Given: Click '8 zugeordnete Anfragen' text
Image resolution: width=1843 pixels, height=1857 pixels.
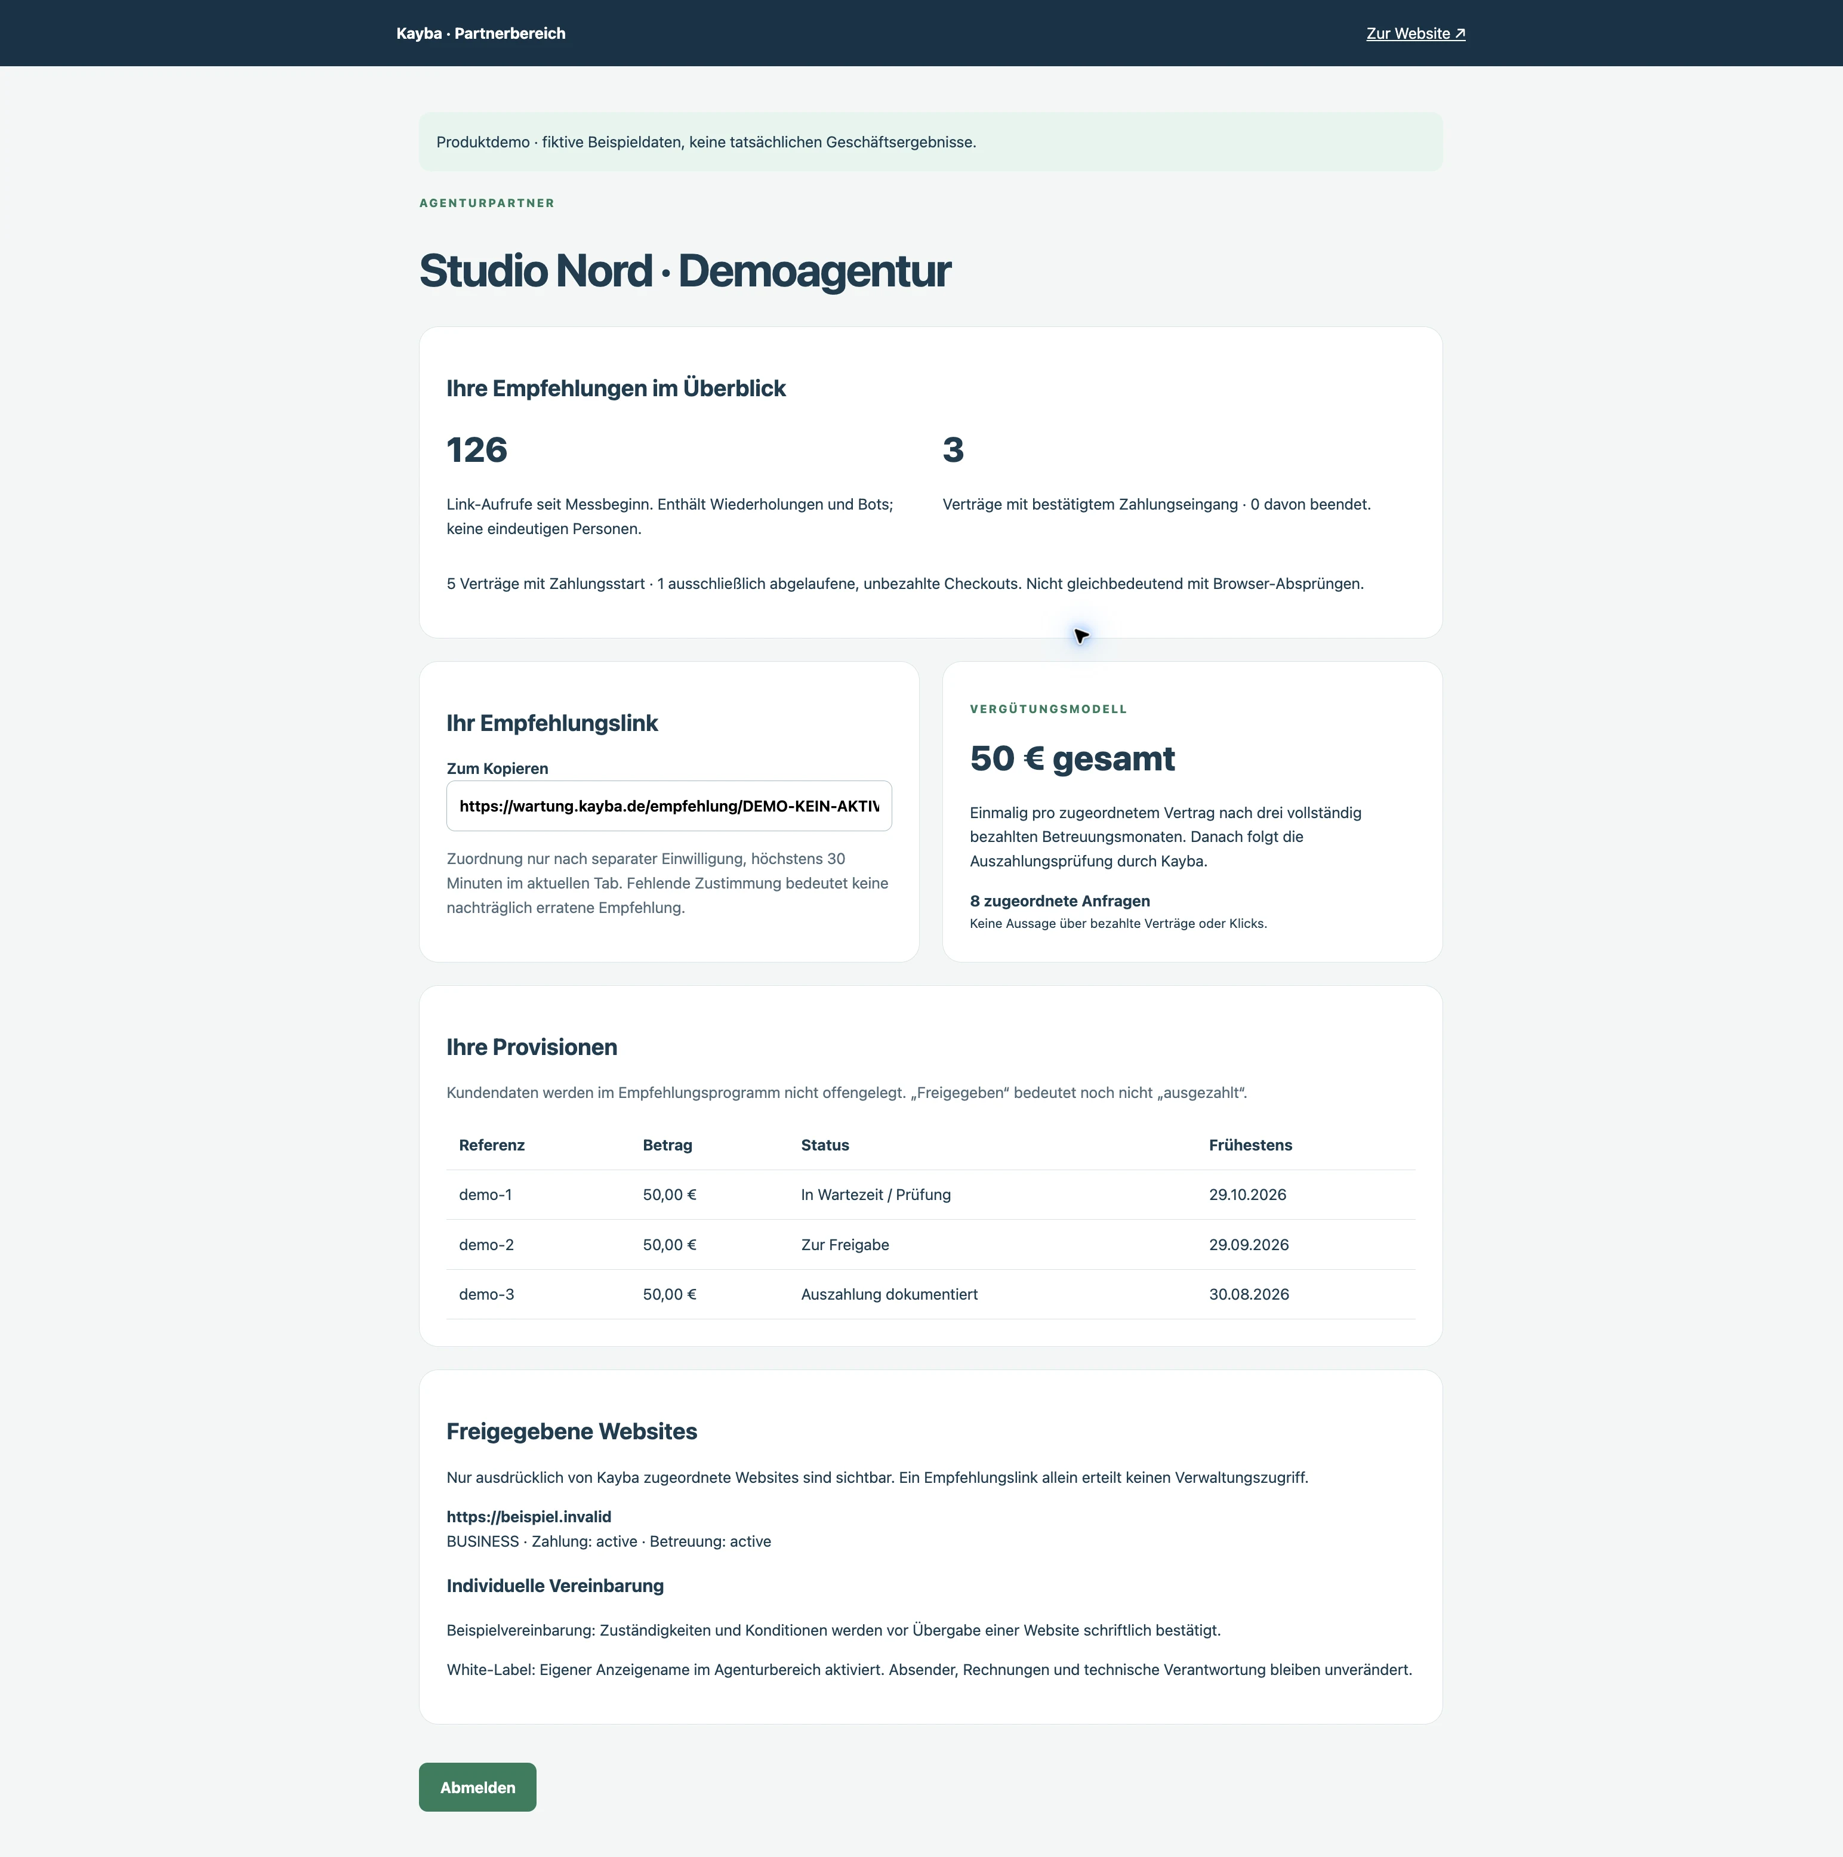Looking at the screenshot, I should coord(1059,900).
